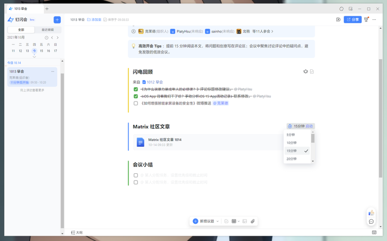
Task: Check the 如何增强智能家居设备的安全性 task
Action: pos(136,103)
